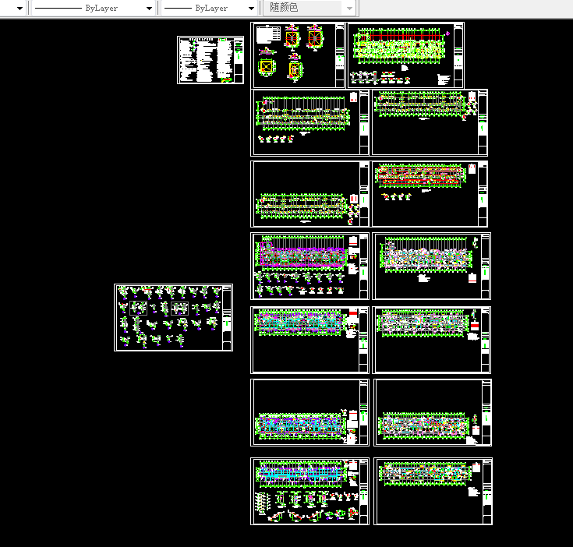
Task: Select the magenta plan sheet with two detail rows
Action: pos(310,266)
